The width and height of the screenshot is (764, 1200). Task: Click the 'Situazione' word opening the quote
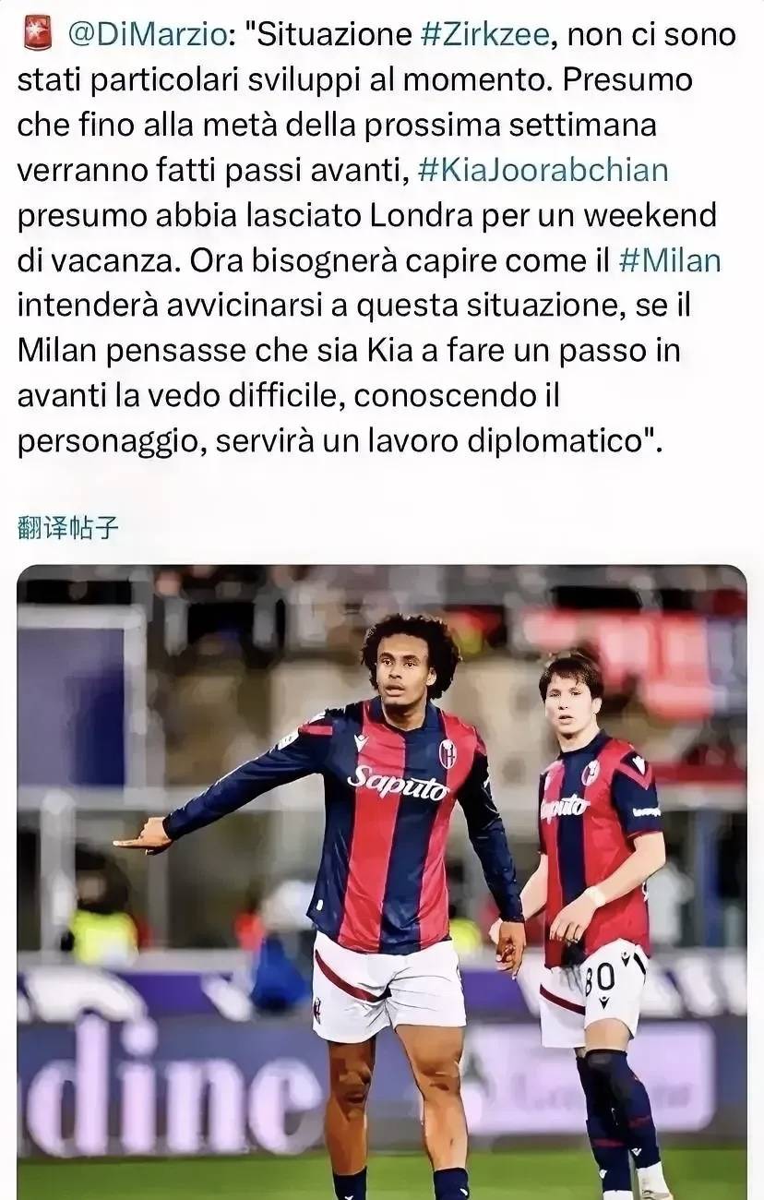point(333,35)
